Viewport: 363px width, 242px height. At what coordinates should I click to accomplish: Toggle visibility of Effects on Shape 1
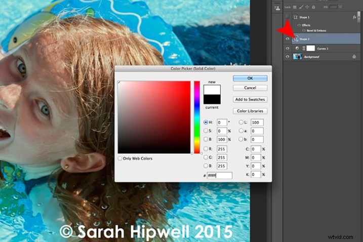(299, 25)
